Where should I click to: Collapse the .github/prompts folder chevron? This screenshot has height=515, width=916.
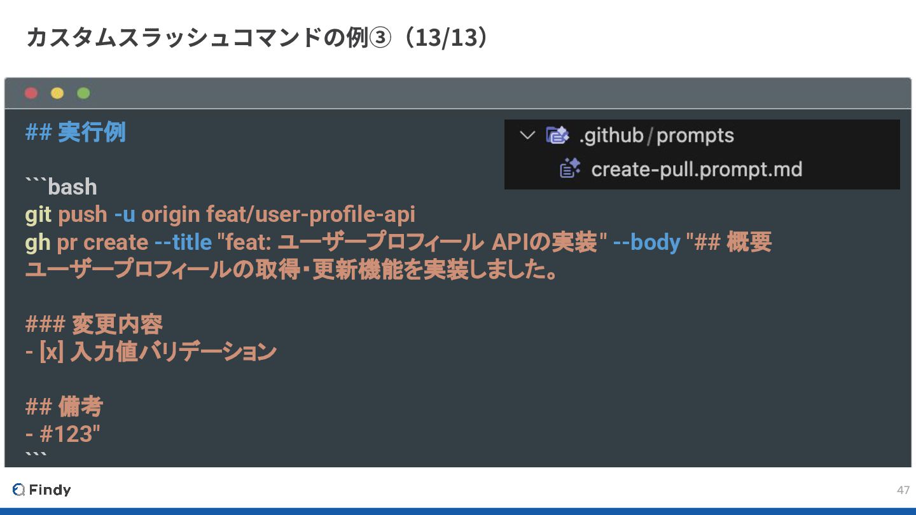tap(527, 135)
